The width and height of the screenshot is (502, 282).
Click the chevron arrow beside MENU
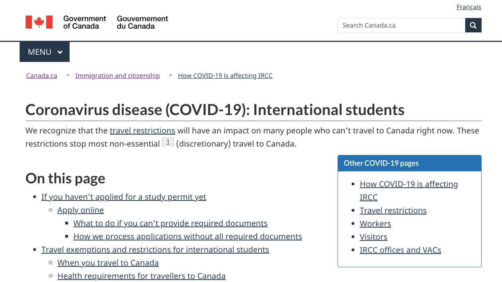[60, 52]
